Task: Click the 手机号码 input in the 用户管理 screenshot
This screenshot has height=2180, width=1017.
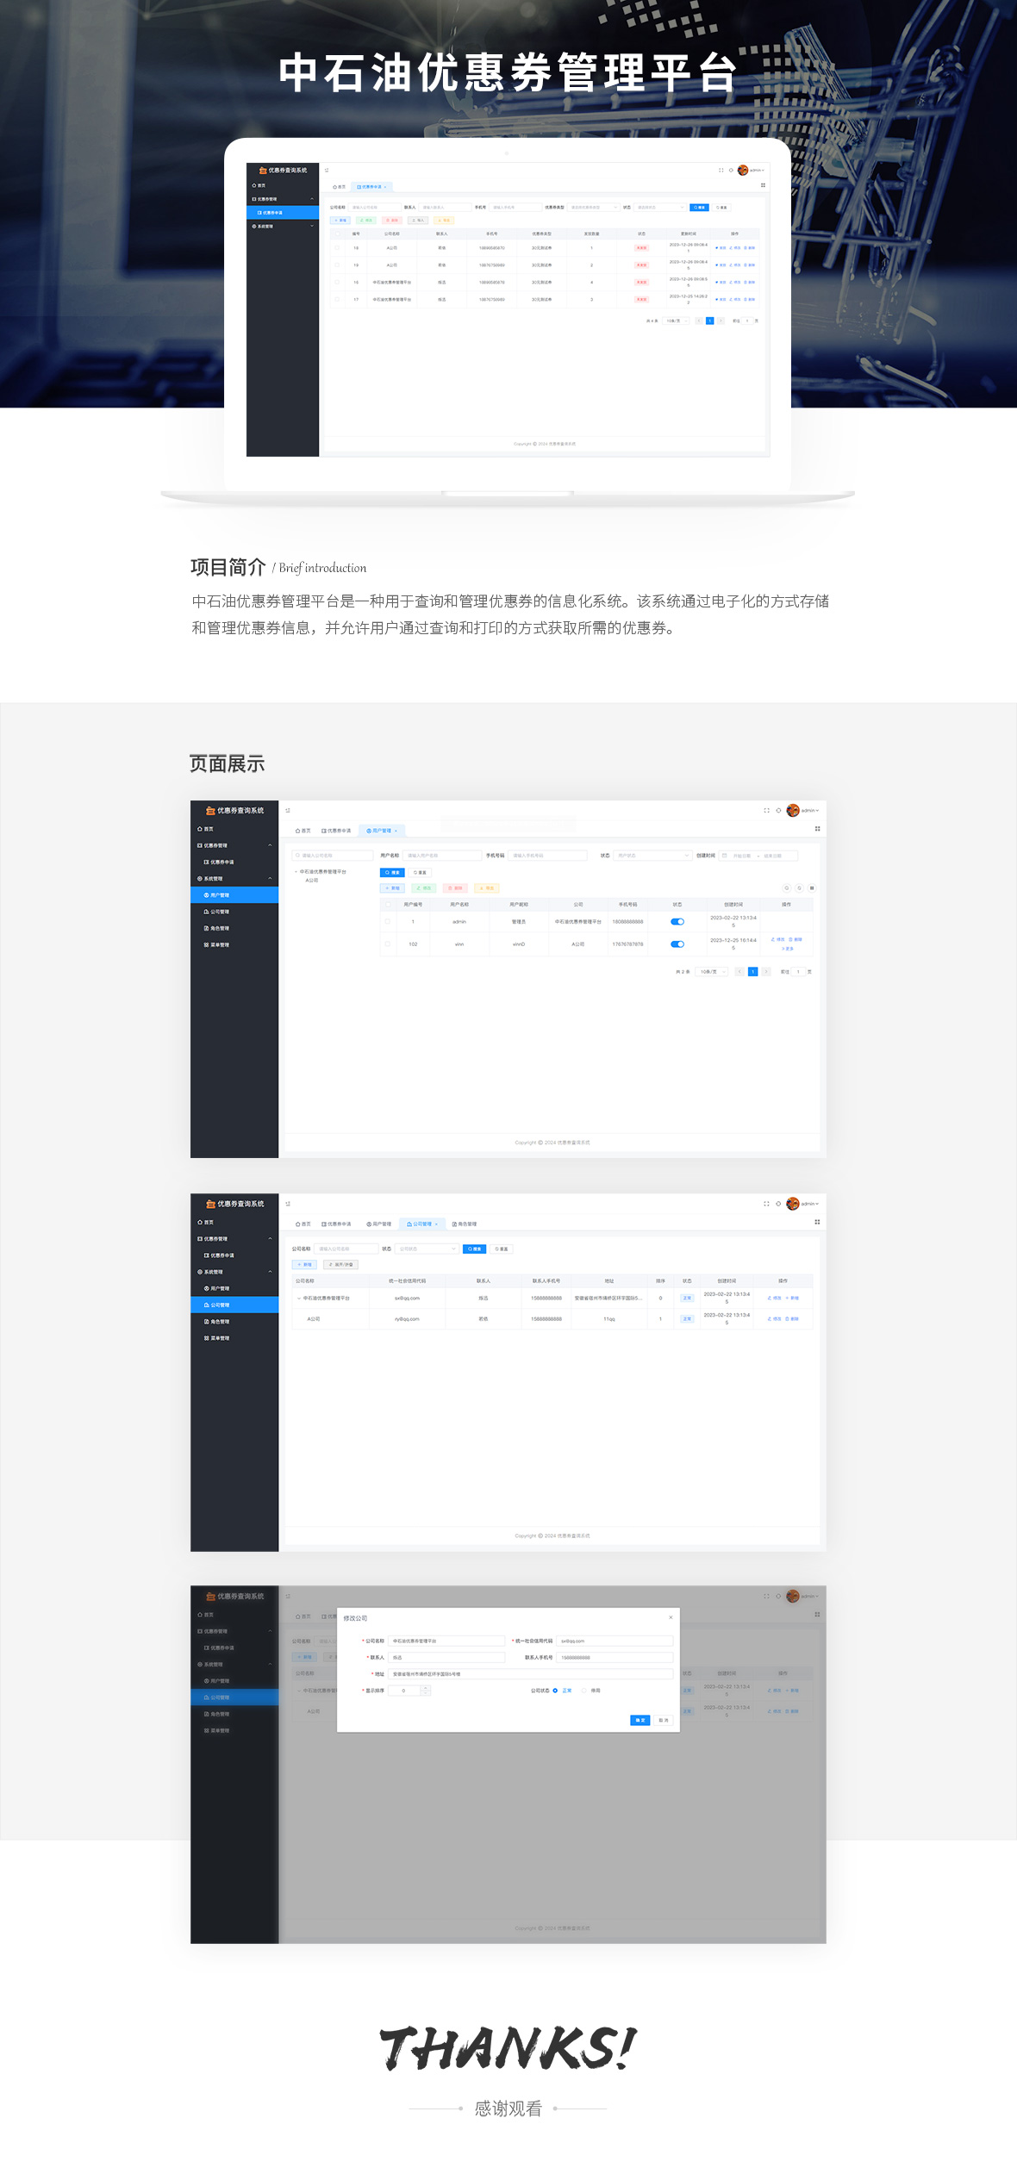Action: [x=548, y=856]
